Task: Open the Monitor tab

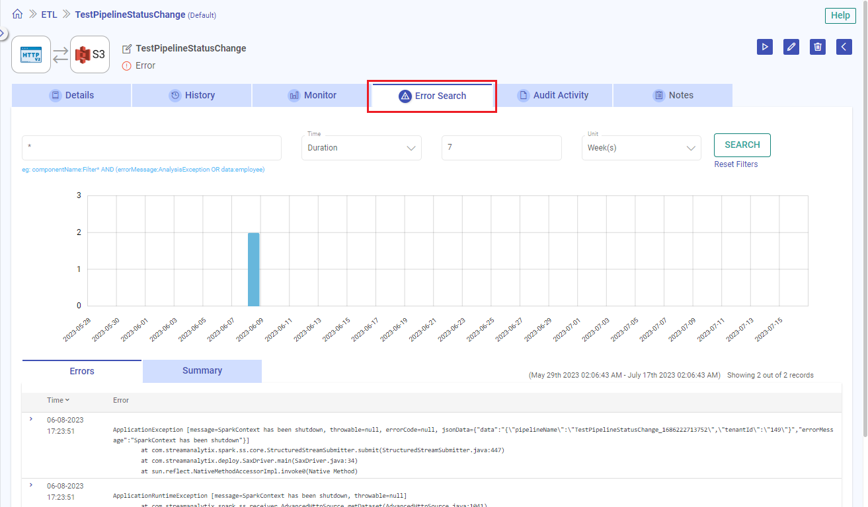Action: pos(312,95)
